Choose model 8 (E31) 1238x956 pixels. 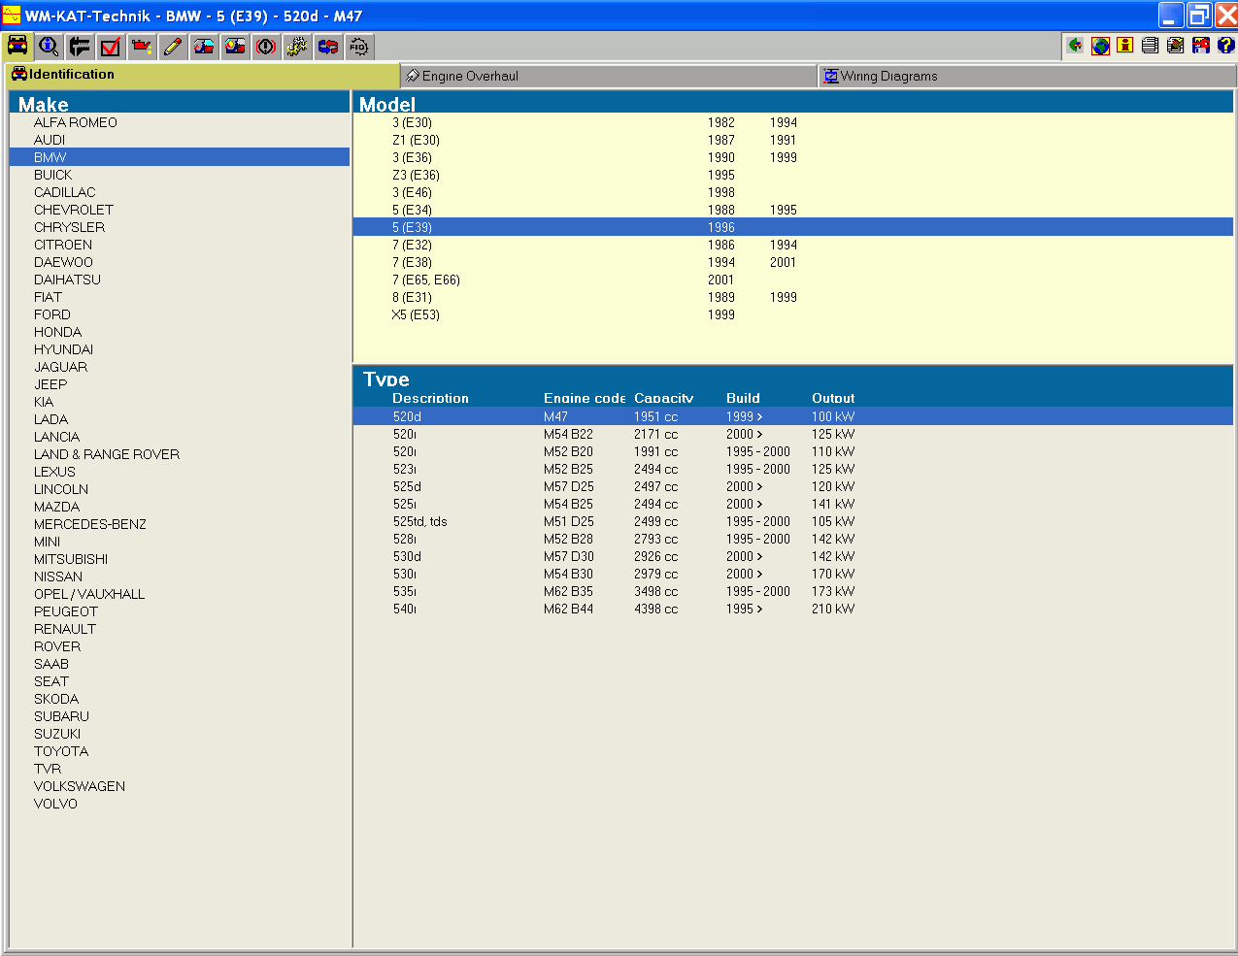[793, 297]
